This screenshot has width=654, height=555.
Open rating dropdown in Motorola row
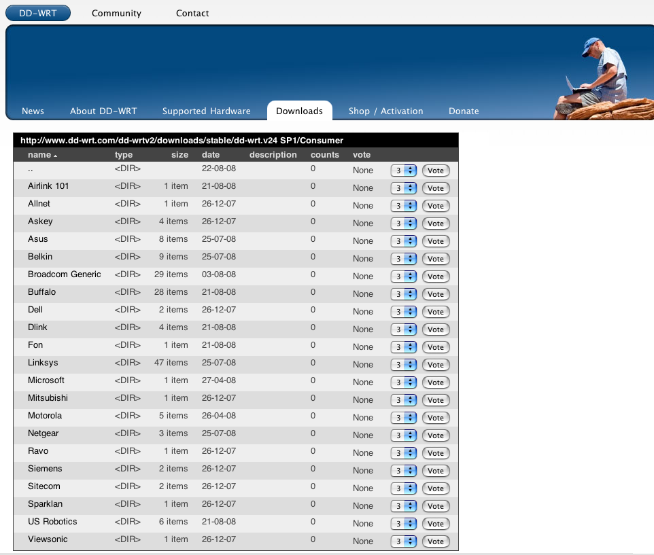(403, 418)
